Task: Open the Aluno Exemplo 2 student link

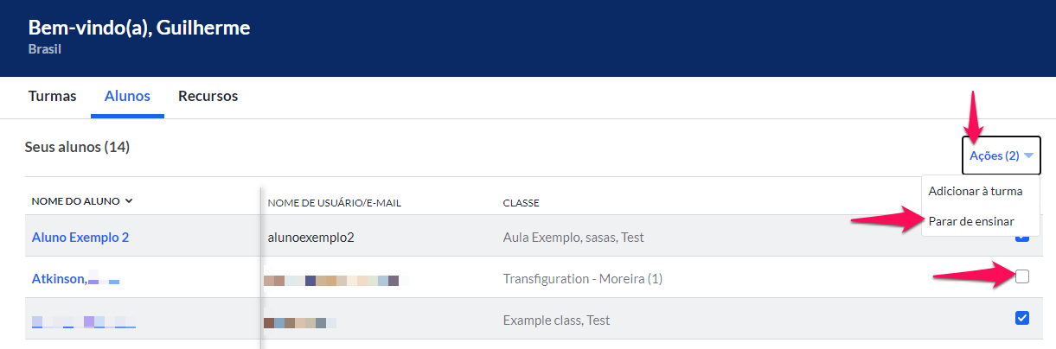Action: click(x=80, y=237)
